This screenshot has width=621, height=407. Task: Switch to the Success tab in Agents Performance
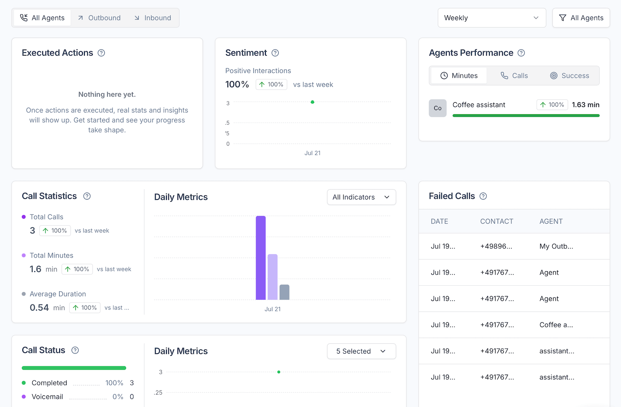coord(570,75)
